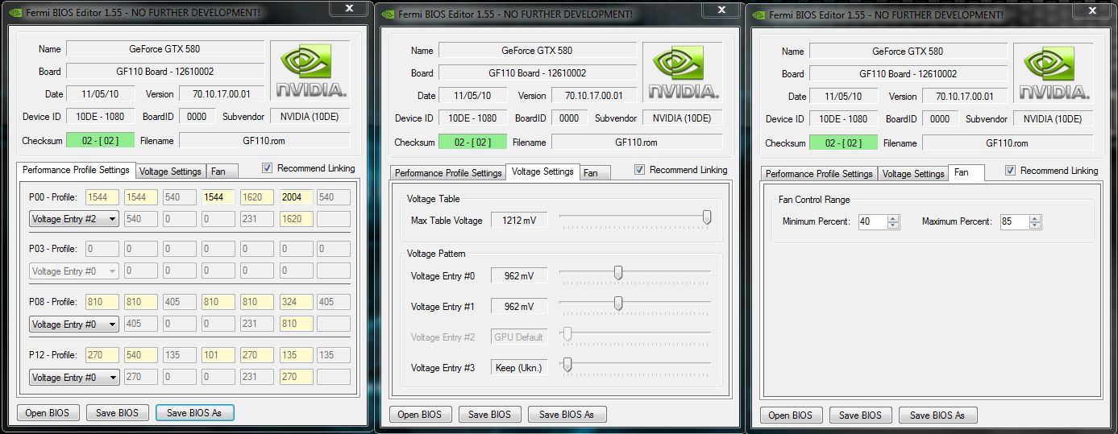Switch to Voltage Settings tab in Performance Profile window
The width and height of the screenshot is (1118, 434).
pyautogui.click(x=170, y=172)
